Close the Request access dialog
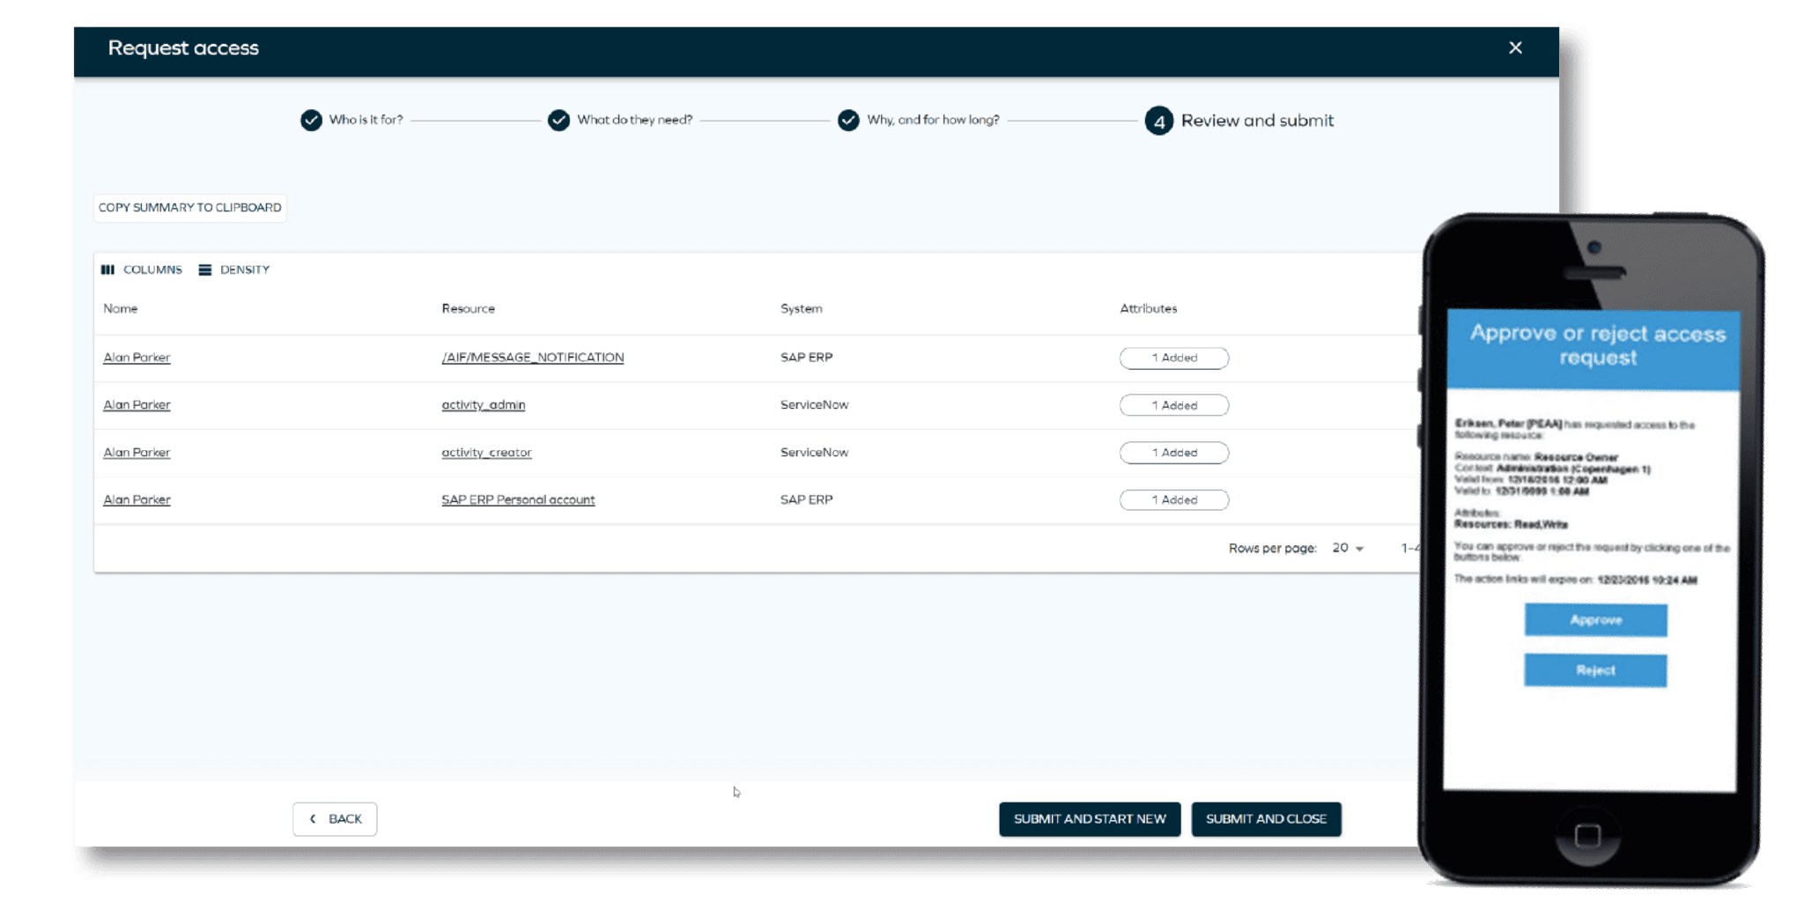The image size is (1804, 902). click(x=1516, y=48)
